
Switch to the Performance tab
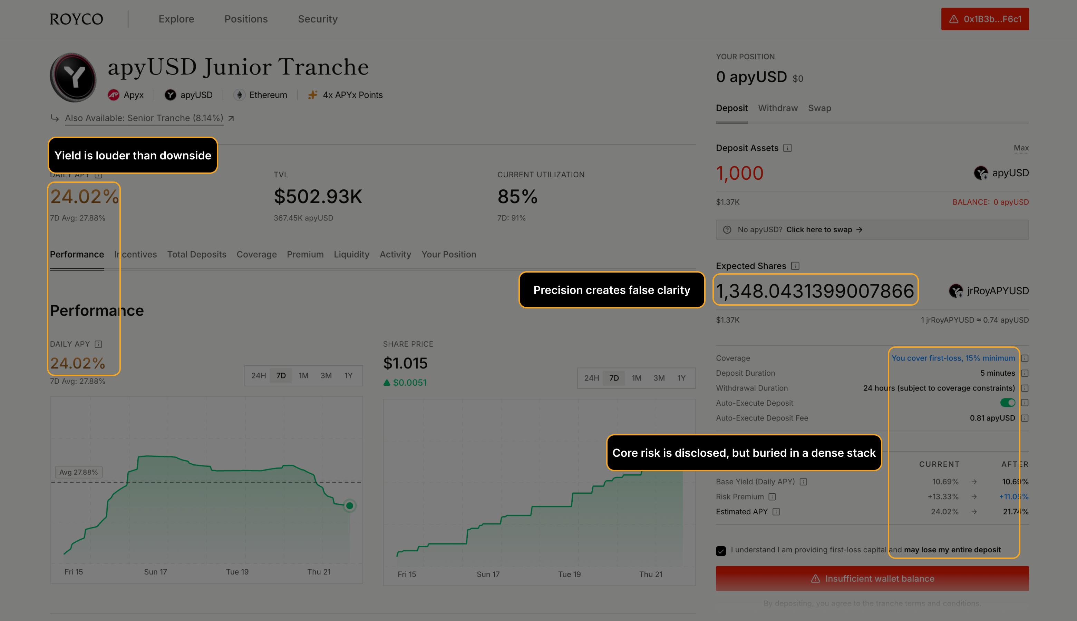pos(77,255)
